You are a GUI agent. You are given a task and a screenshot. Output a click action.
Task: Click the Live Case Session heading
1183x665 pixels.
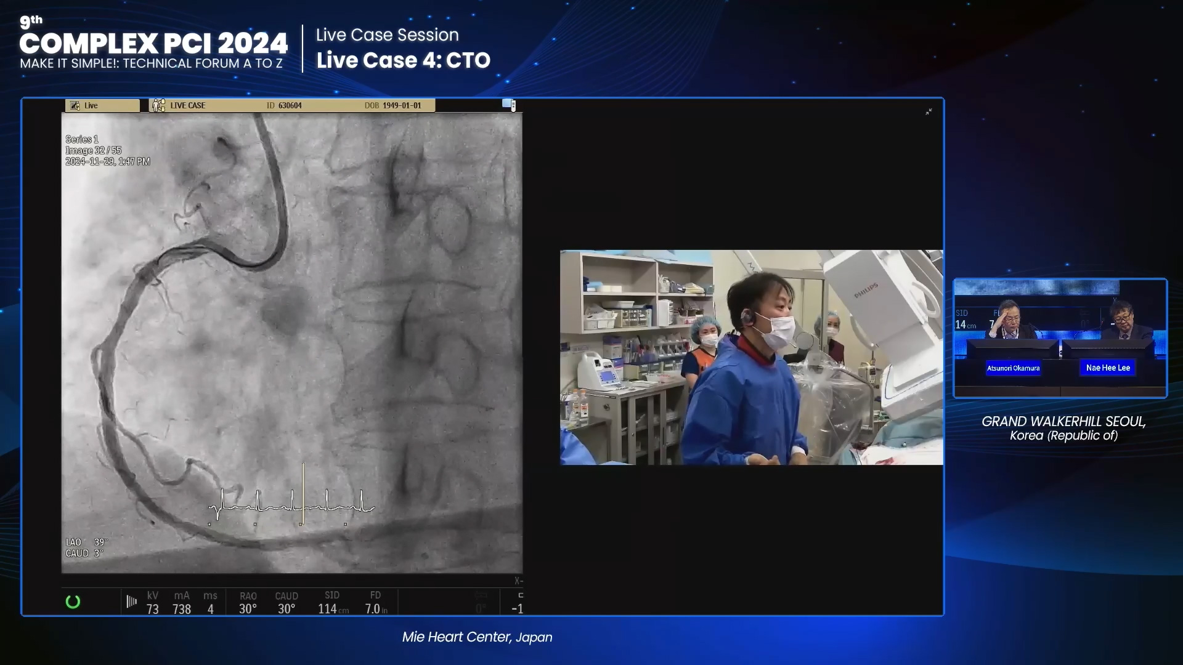click(x=388, y=35)
